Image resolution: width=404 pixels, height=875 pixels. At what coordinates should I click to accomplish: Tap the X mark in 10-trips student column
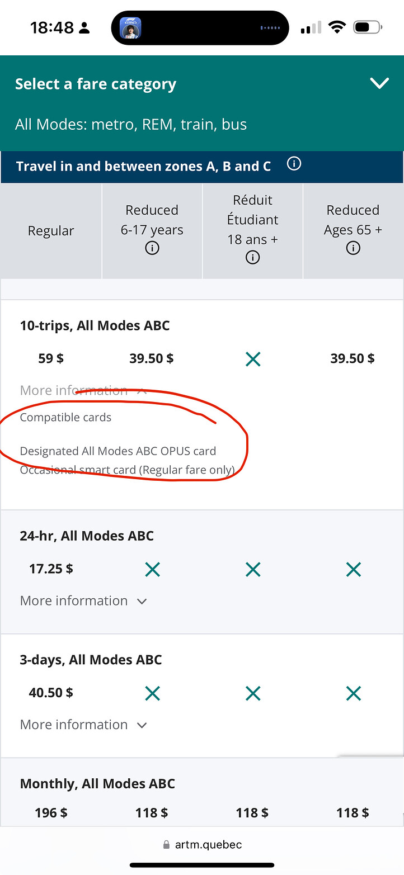[253, 359]
